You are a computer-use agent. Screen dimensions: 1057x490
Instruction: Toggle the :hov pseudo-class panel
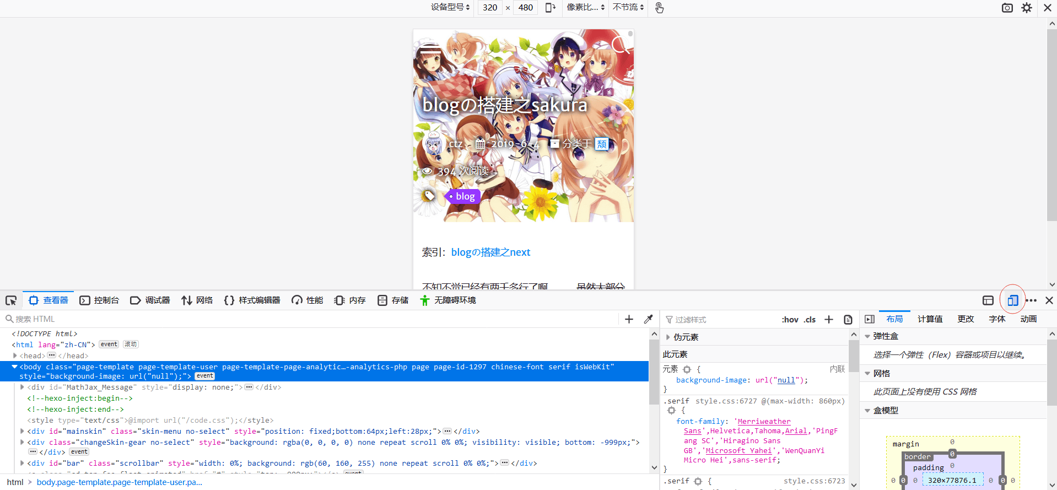tap(790, 320)
